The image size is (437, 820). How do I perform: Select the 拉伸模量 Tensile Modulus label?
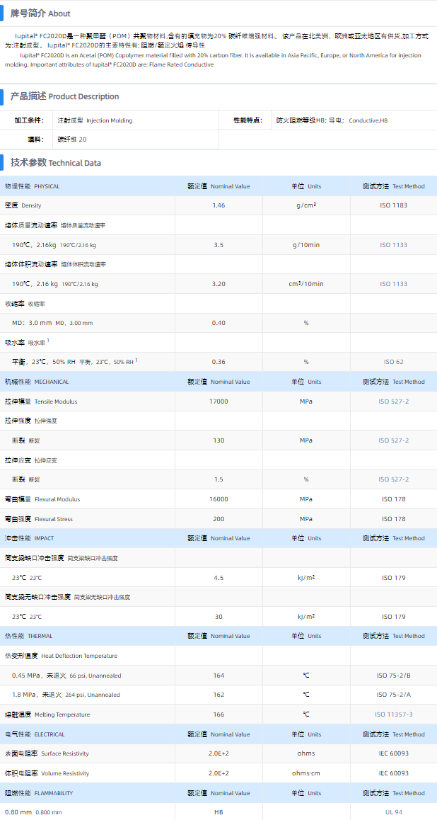click(41, 402)
